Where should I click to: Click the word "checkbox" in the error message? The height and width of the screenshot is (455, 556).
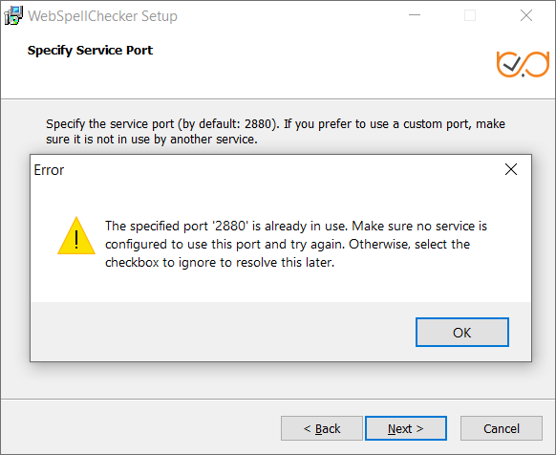point(132,263)
